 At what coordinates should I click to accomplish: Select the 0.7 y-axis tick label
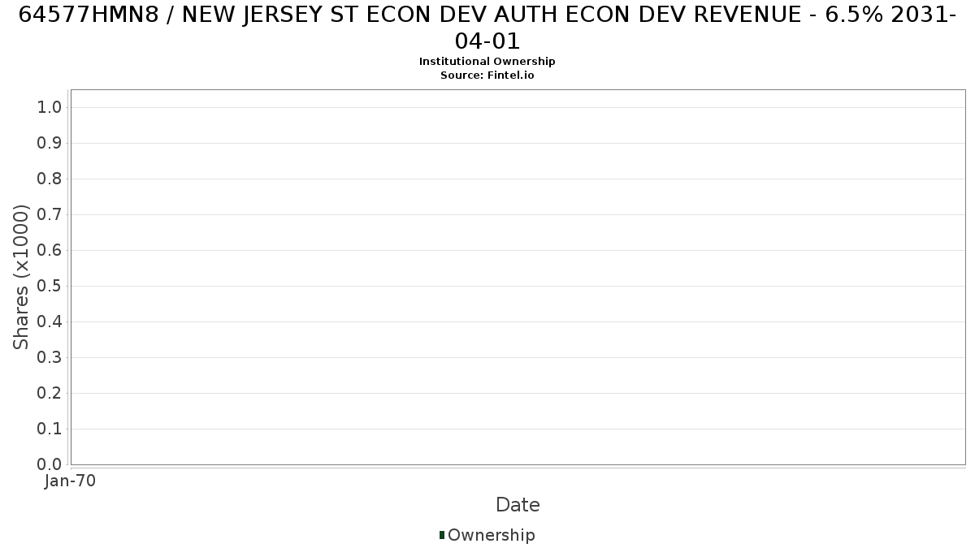[x=50, y=214]
